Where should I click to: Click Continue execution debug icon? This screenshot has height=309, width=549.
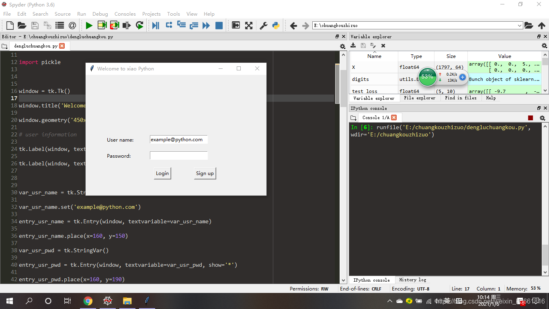(x=206, y=26)
